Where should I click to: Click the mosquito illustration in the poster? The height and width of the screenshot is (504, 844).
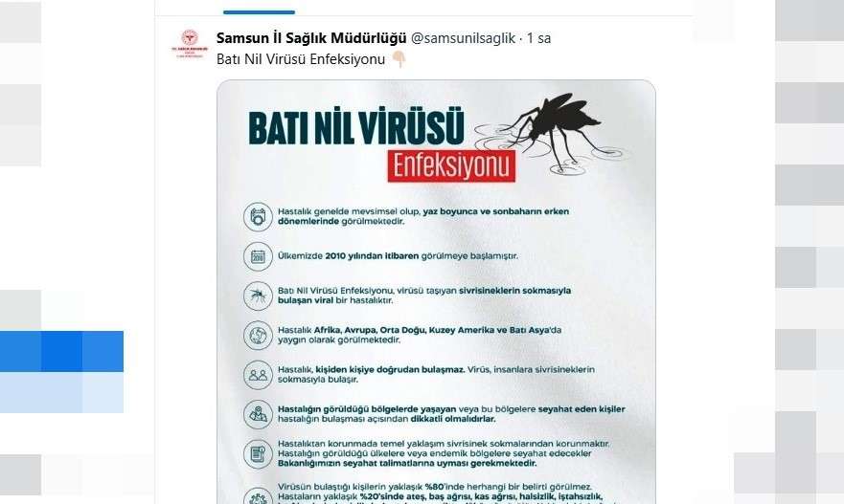pyautogui.click(x=555, y=132)
